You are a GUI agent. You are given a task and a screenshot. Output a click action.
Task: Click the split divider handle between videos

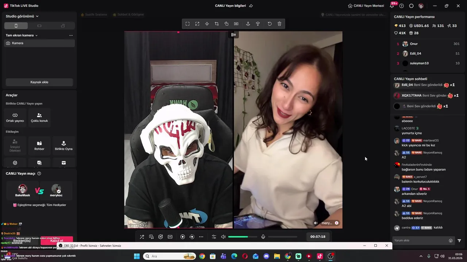coord(233,35)
